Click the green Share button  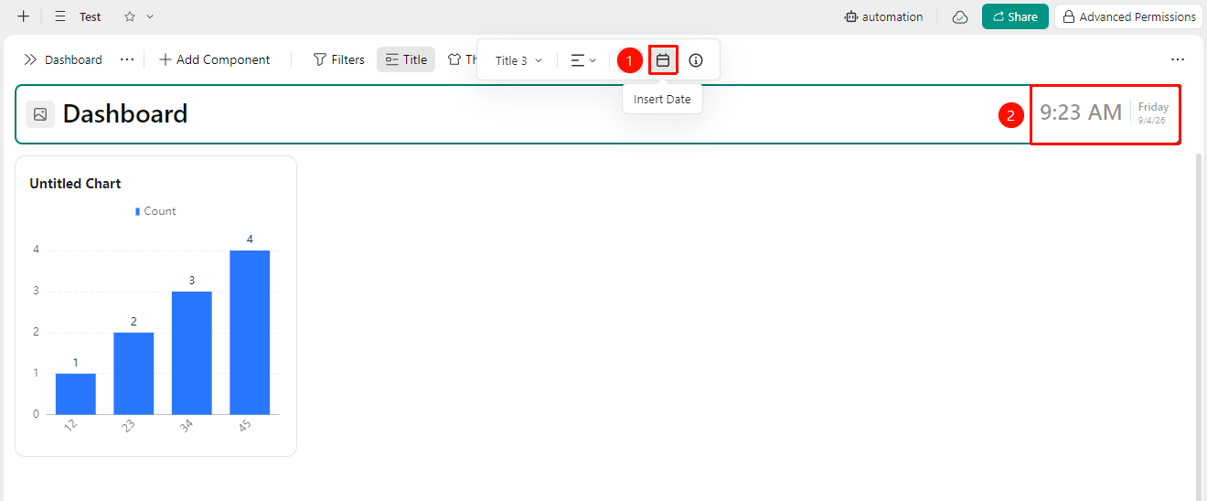coord(1015,16)
